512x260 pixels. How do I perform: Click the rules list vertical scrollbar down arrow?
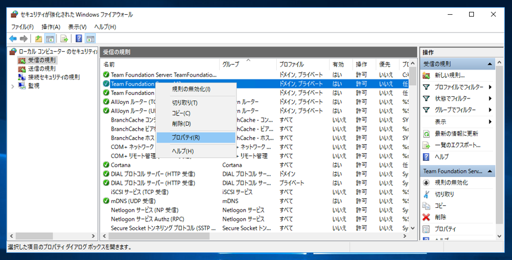coord(413,229)
